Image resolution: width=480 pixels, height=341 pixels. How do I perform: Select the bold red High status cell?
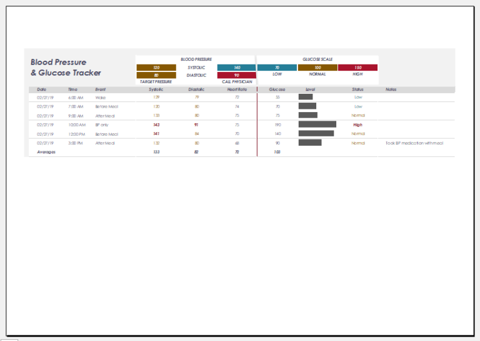coord(357,125)
